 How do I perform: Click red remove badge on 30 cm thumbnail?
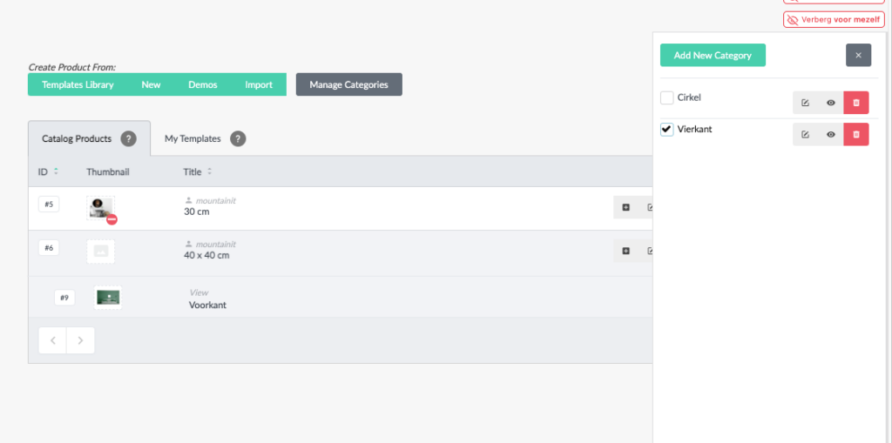112,219
